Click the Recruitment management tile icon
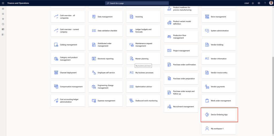The image size is (274, 136). point(169,107)
